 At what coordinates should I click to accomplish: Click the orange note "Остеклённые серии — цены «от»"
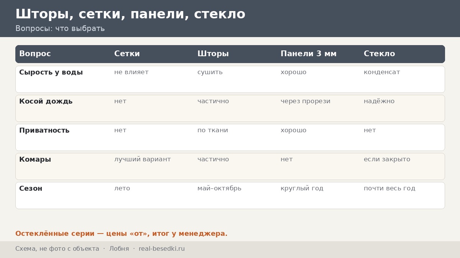(x=82, y=234)
